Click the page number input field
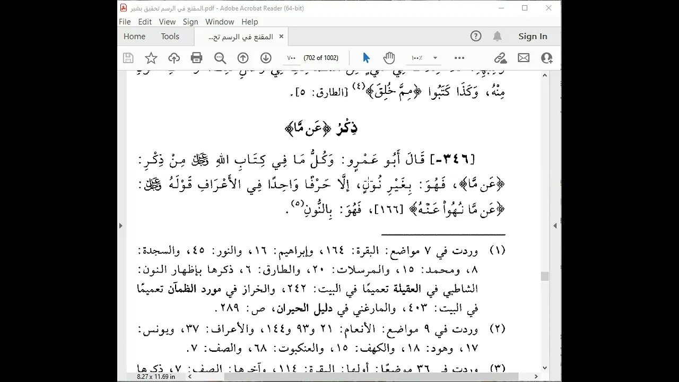 [x=291, y=58]
